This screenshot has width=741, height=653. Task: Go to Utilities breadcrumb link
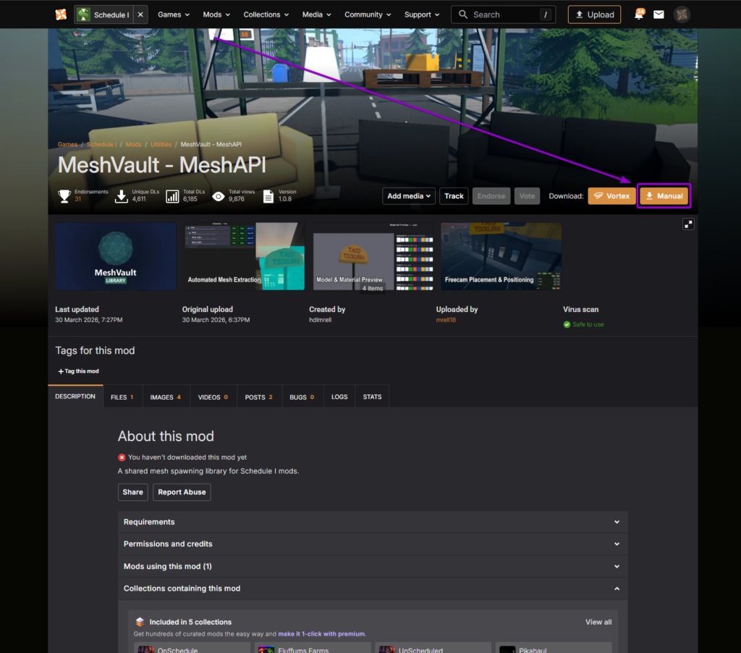tap(161, 144)
